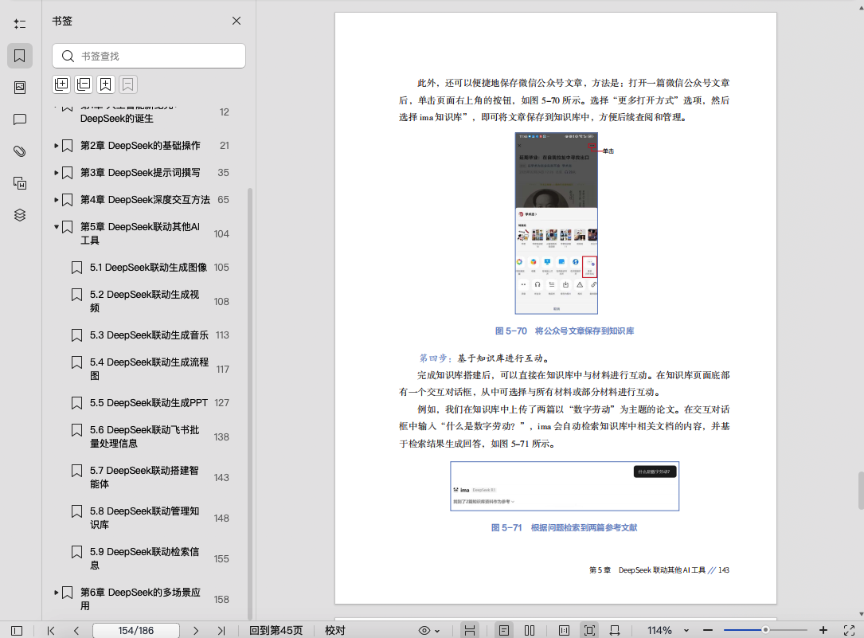
Task: Expand all bookmarks icon
Action: click(x=61, y=84)
